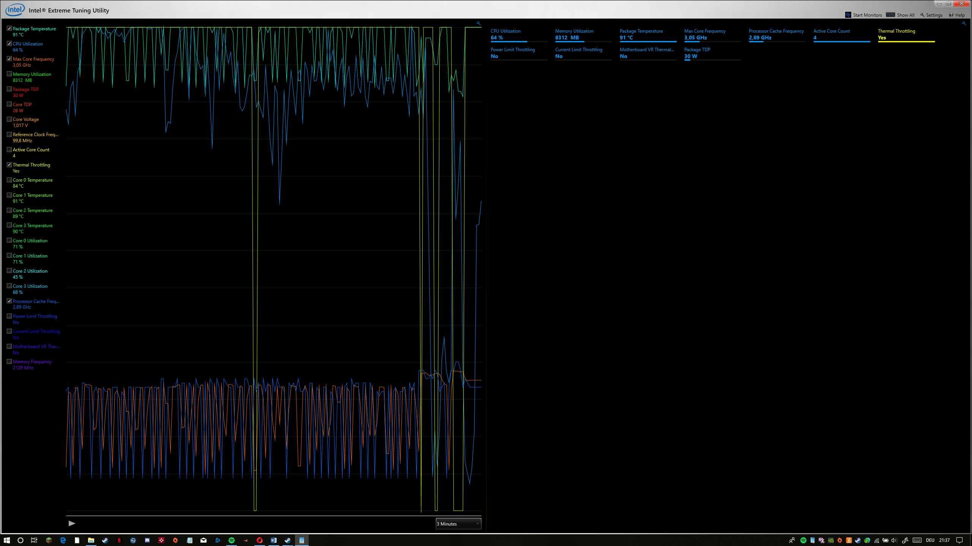Screen dimensions: 972x546
Task: Open the Help menu icon
Action: click(x=951, y=15)
